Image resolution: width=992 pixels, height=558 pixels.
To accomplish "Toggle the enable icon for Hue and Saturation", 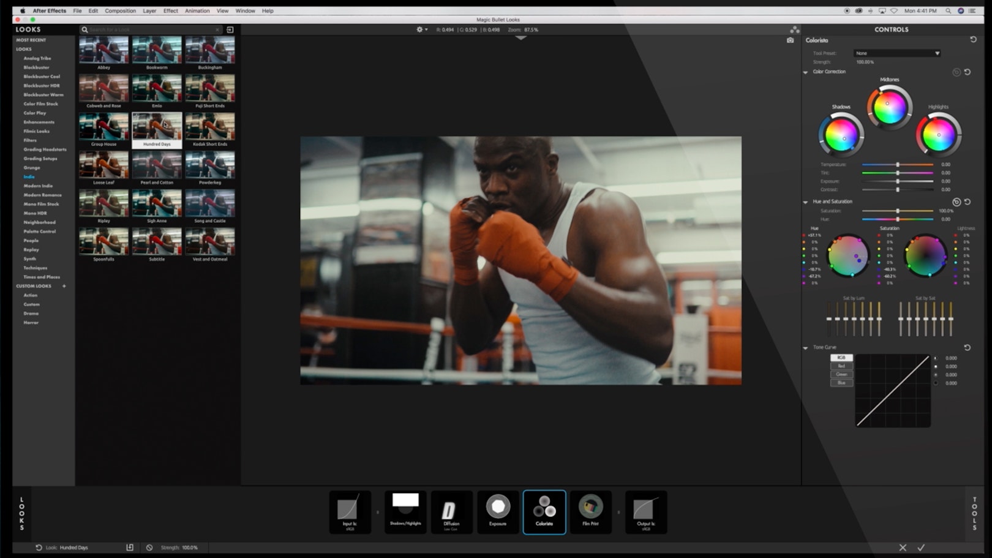I will (x=955, y=202).
